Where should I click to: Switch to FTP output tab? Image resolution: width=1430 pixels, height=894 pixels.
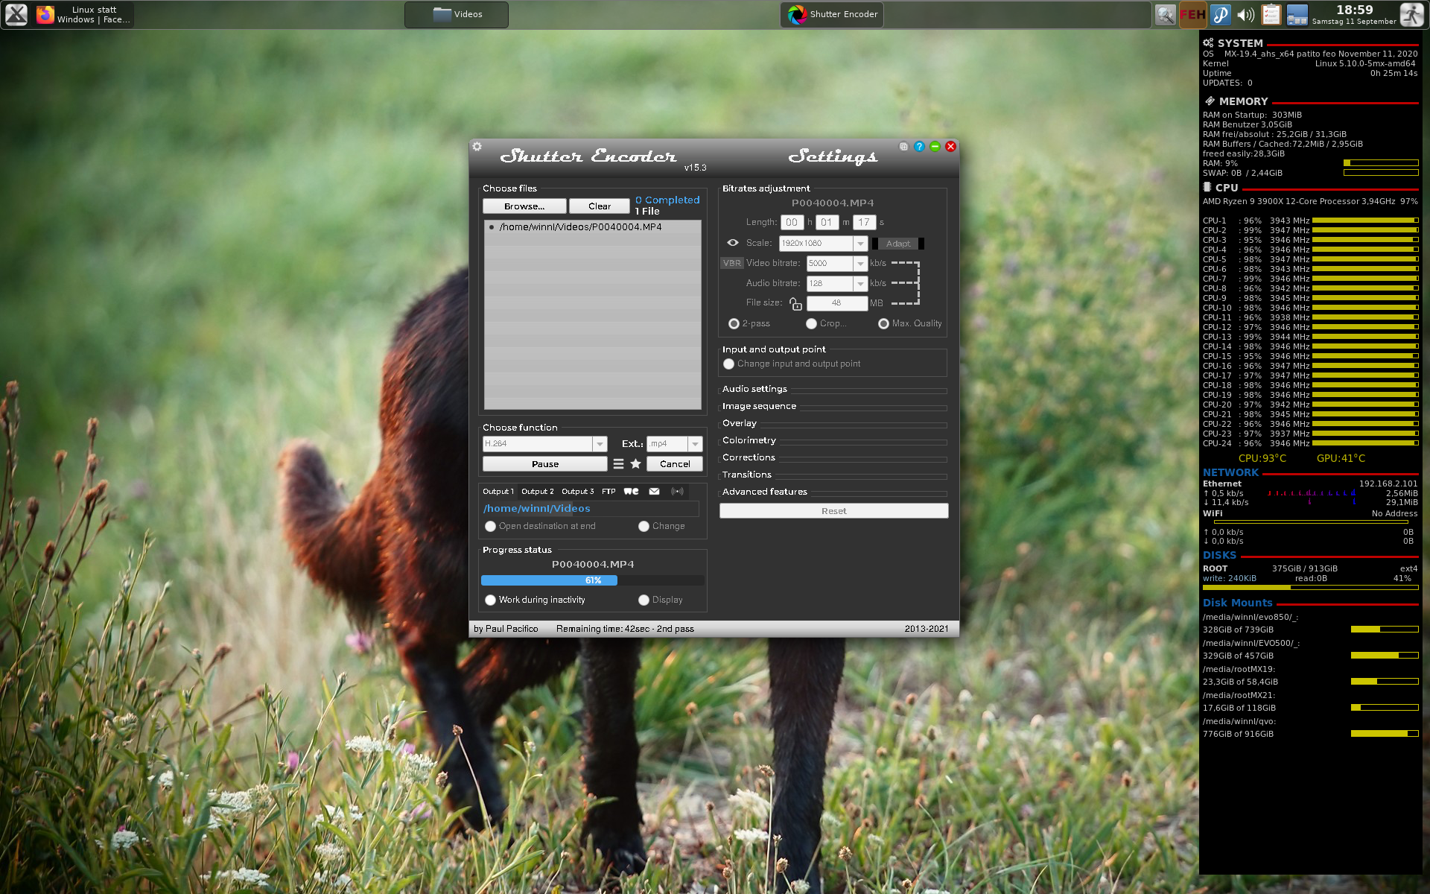click(608, 491)
